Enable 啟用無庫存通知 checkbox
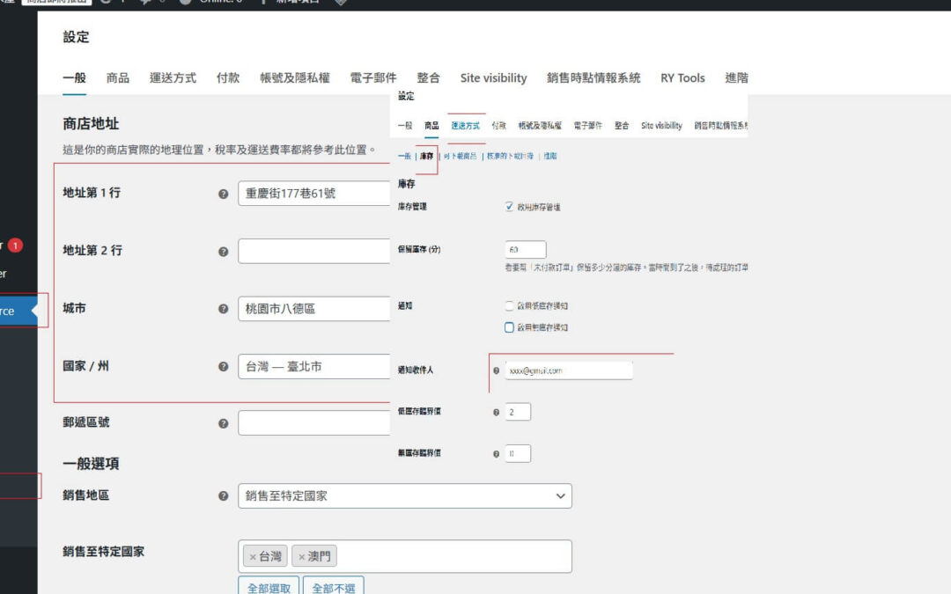 tap(509, 327)
